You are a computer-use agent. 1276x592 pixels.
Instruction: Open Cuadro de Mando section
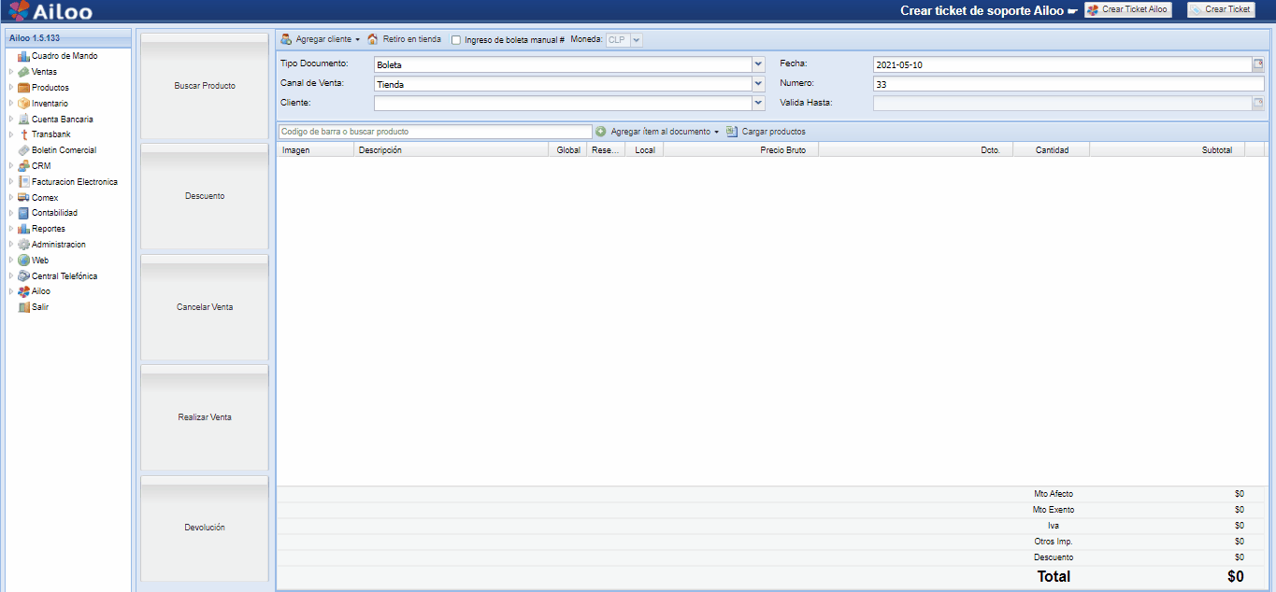click(65, 56)
